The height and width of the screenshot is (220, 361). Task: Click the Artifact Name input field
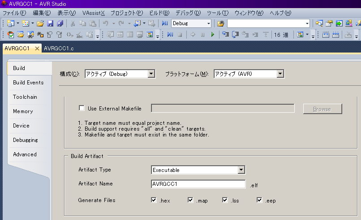coord(198,184)
